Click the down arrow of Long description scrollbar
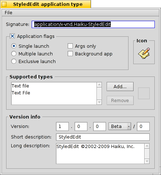Viewport: 161px width, 175px height. pyautogui.click(x=147, y=161)
